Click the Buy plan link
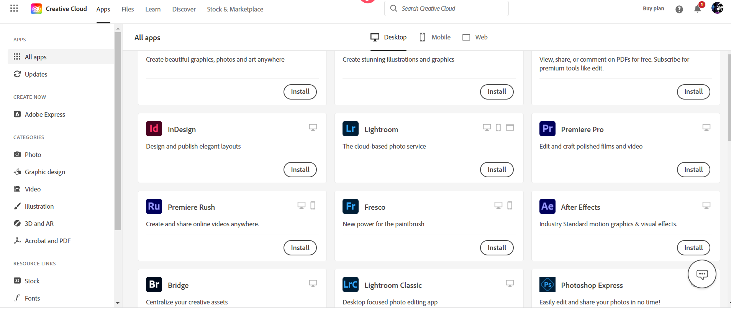 click(x=653, y=8)
